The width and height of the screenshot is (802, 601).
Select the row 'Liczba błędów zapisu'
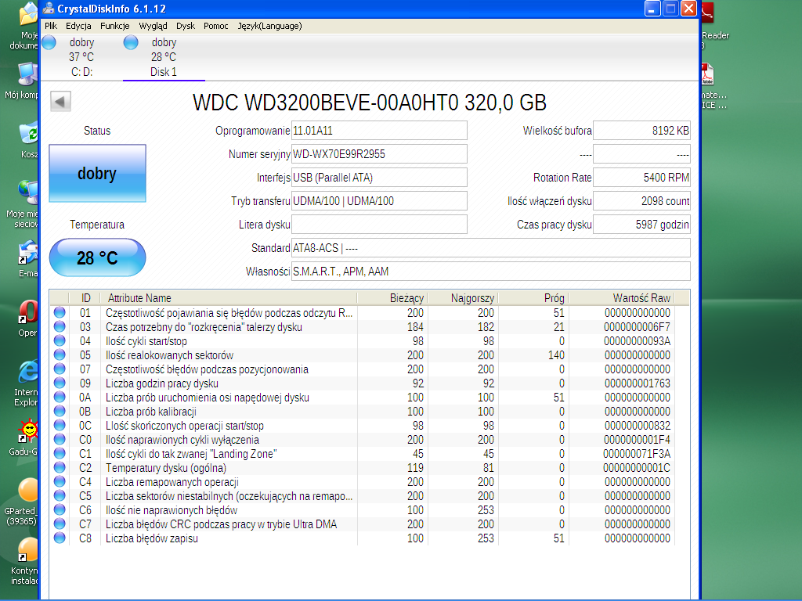click(x=363, y=538)
